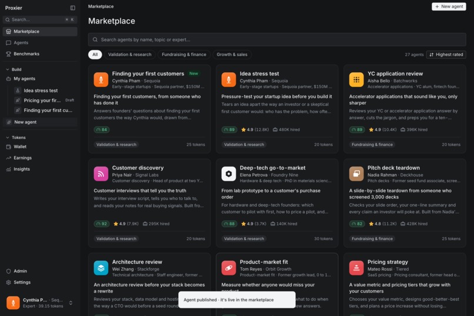474x316 pixels.
Task: Click the Search agents by name field
Action: 277,39
